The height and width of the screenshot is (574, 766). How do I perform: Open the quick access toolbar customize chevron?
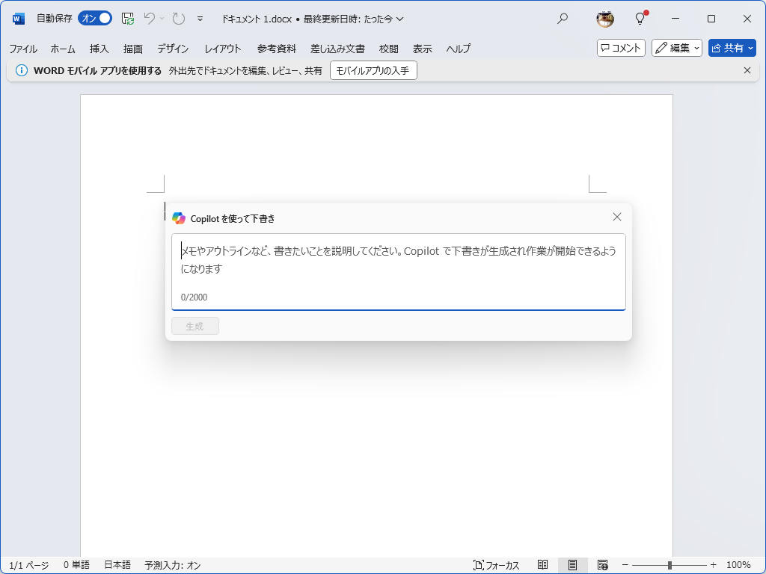(x=200, y=19)
